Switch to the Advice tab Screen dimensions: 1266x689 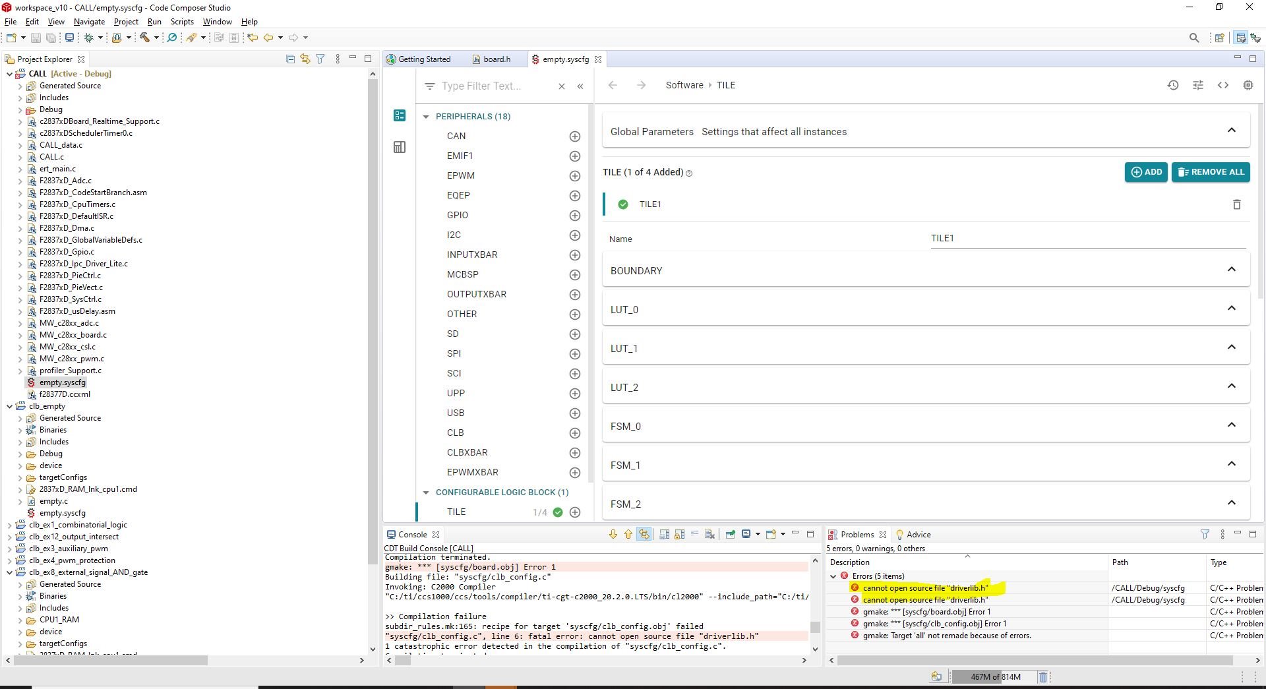pyautogui.click(x=913, y=535)
